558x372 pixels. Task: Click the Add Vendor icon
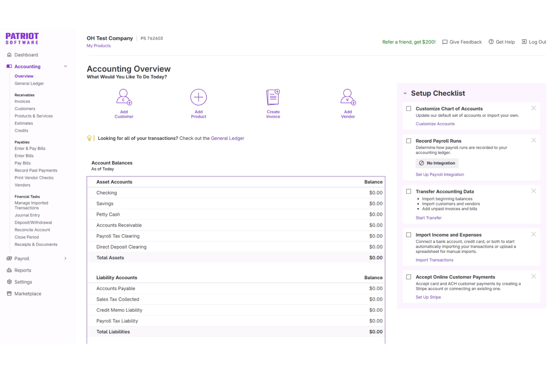[348, 97]
